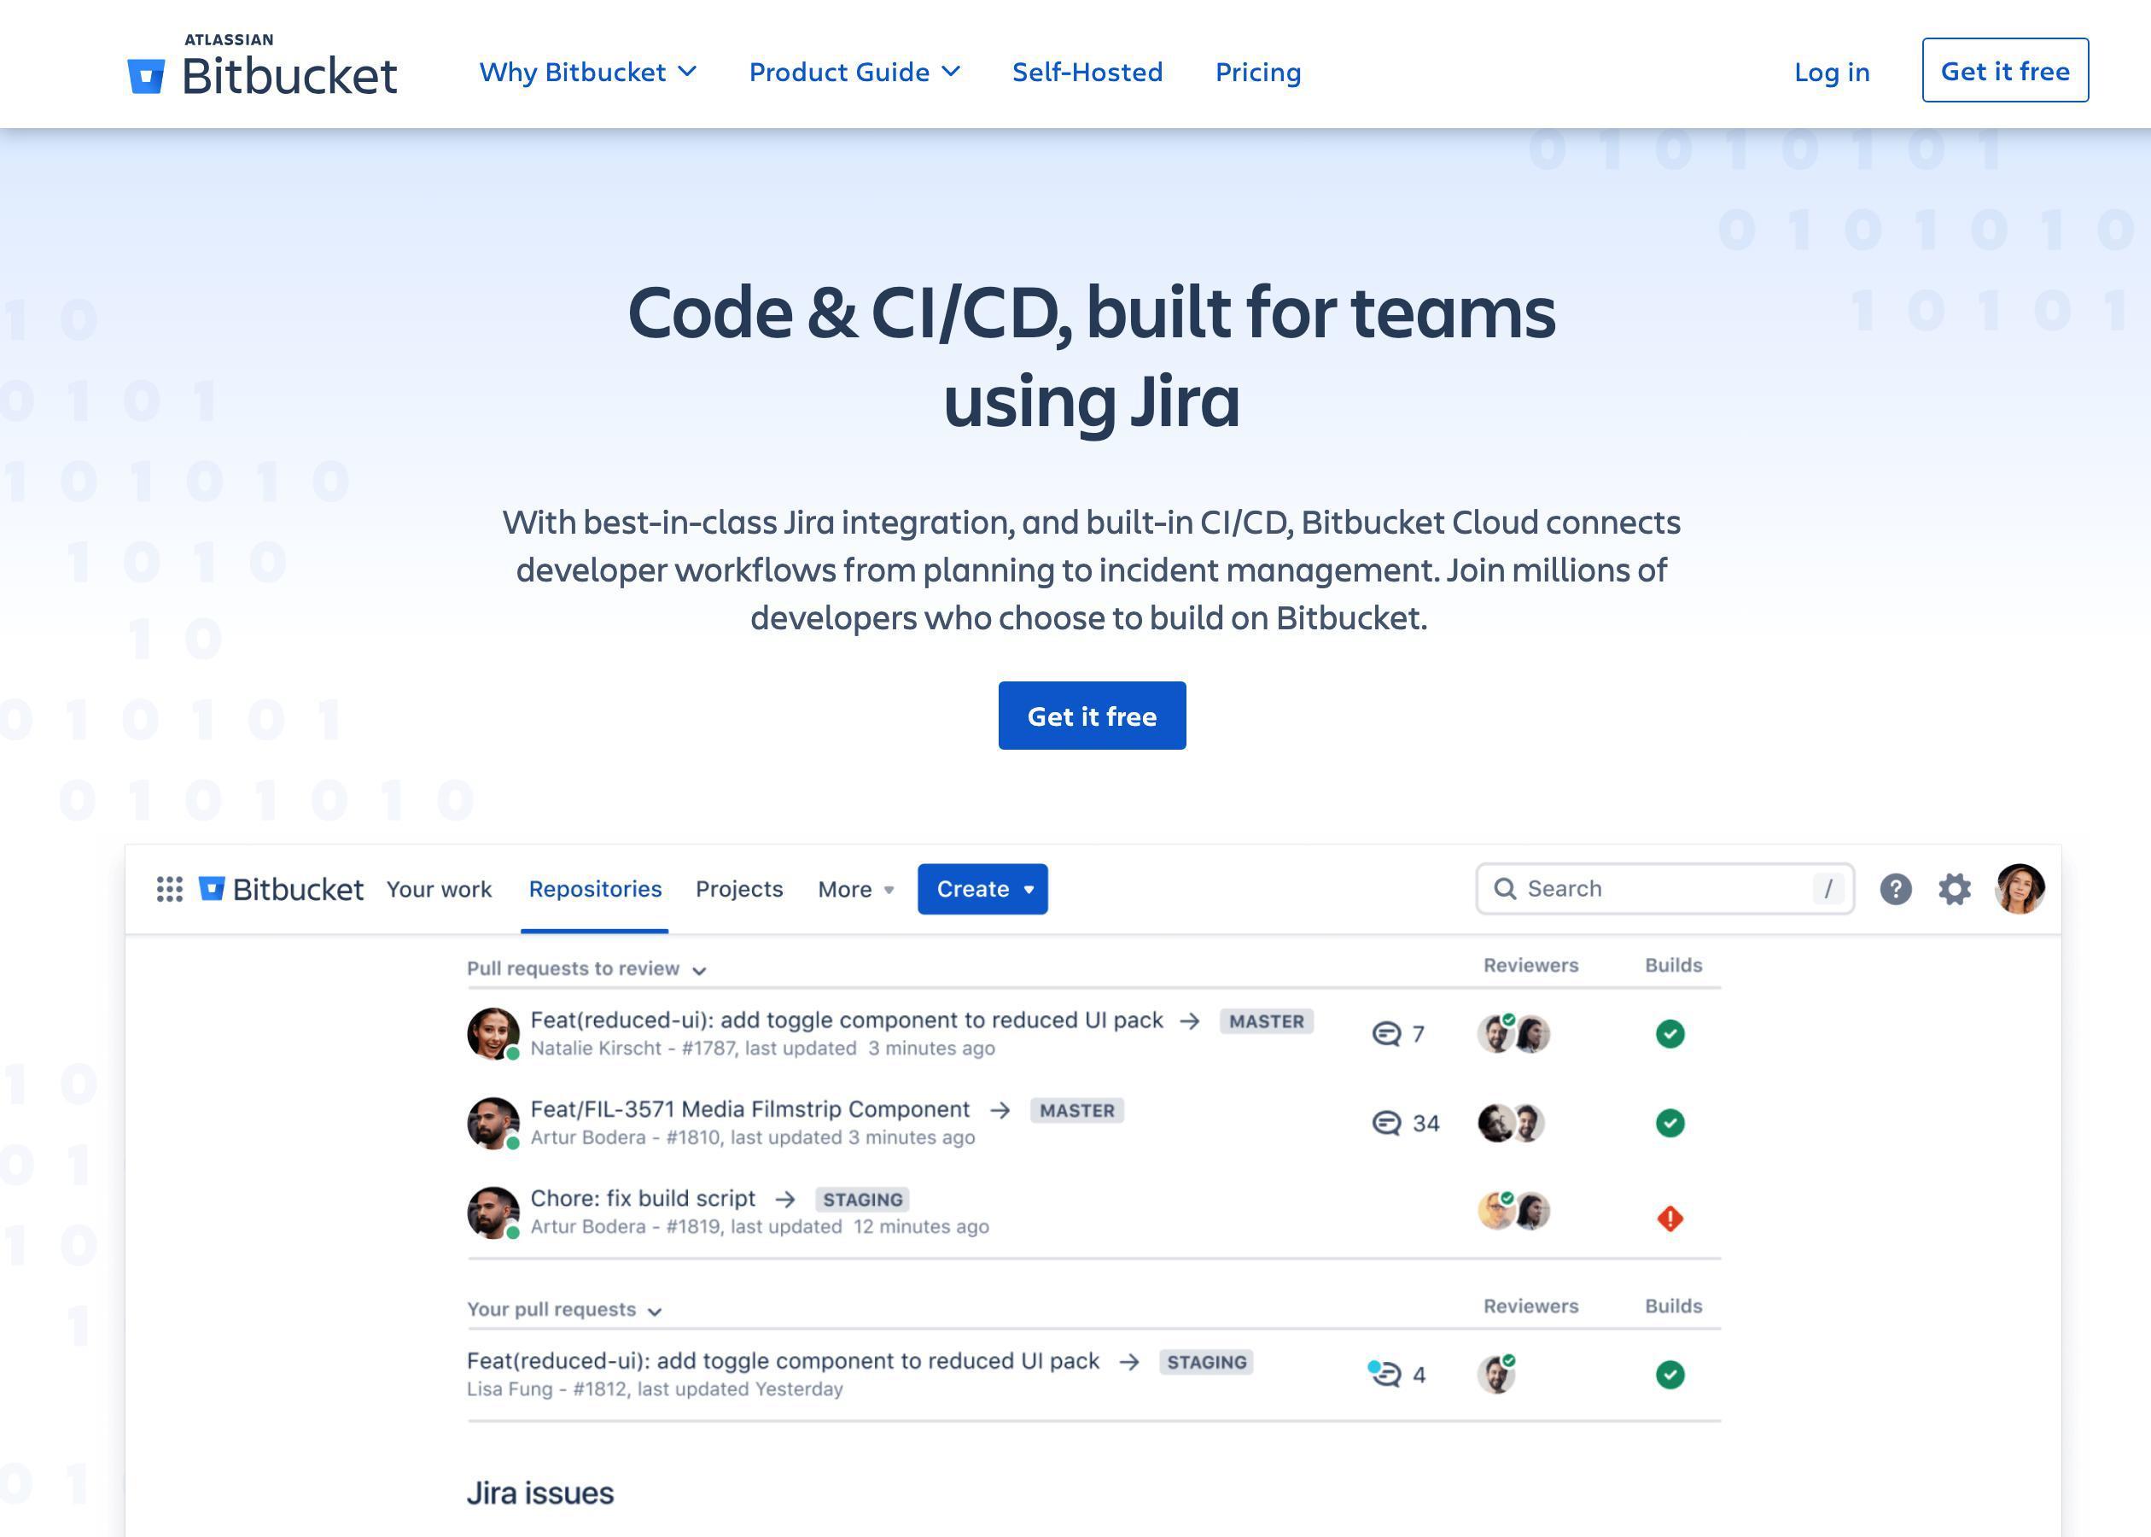This screenshot has height=1537, width=2151.
Task: Click the Search input field
Action: (1664, 888)
